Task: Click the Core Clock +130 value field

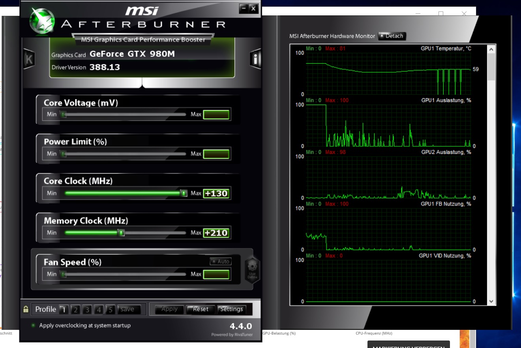Action: (216, 193)
